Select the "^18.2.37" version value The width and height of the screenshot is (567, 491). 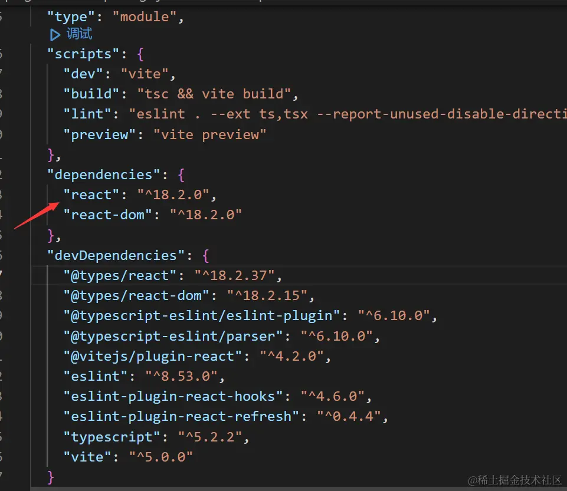234,276
